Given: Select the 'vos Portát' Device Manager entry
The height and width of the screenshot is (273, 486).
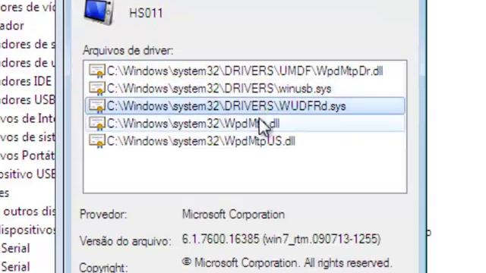Looking at the screenshot, I should point(27,155).
